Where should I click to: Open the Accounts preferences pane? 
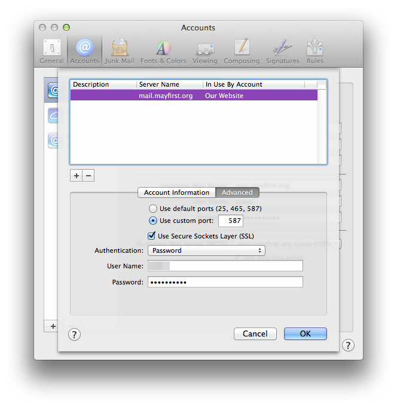pos(84,51)
